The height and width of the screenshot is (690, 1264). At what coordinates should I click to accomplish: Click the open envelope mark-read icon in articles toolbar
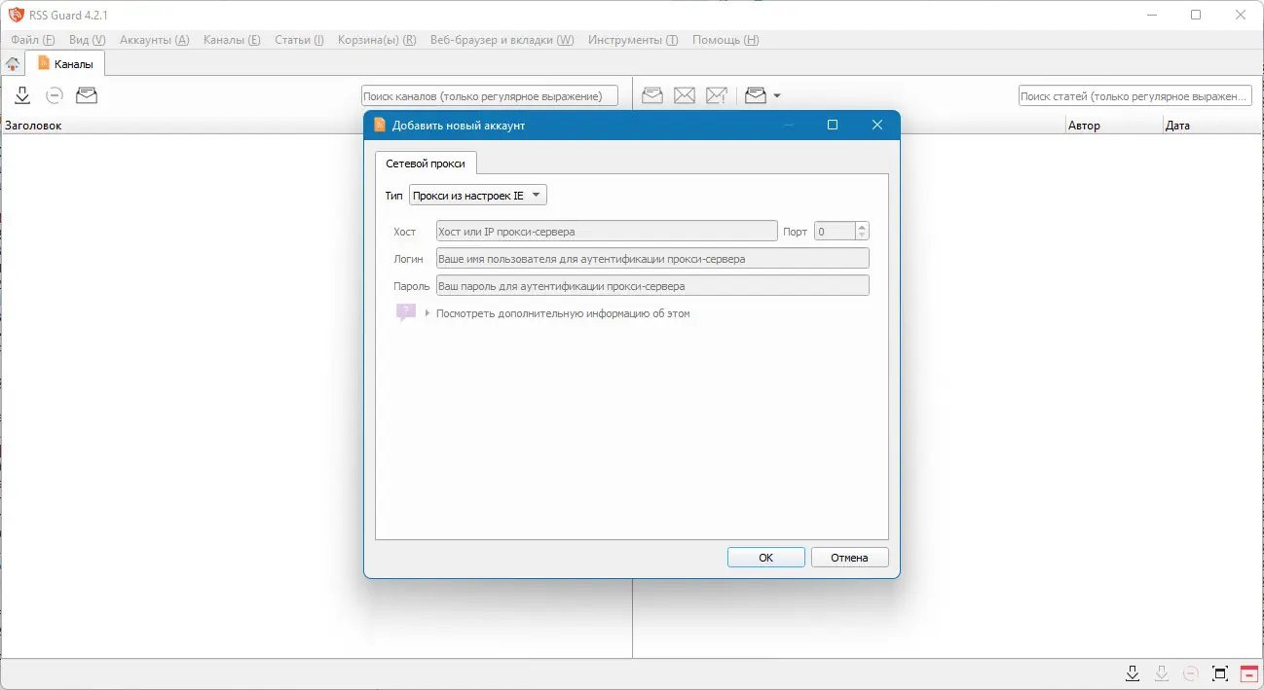[652, 95]
